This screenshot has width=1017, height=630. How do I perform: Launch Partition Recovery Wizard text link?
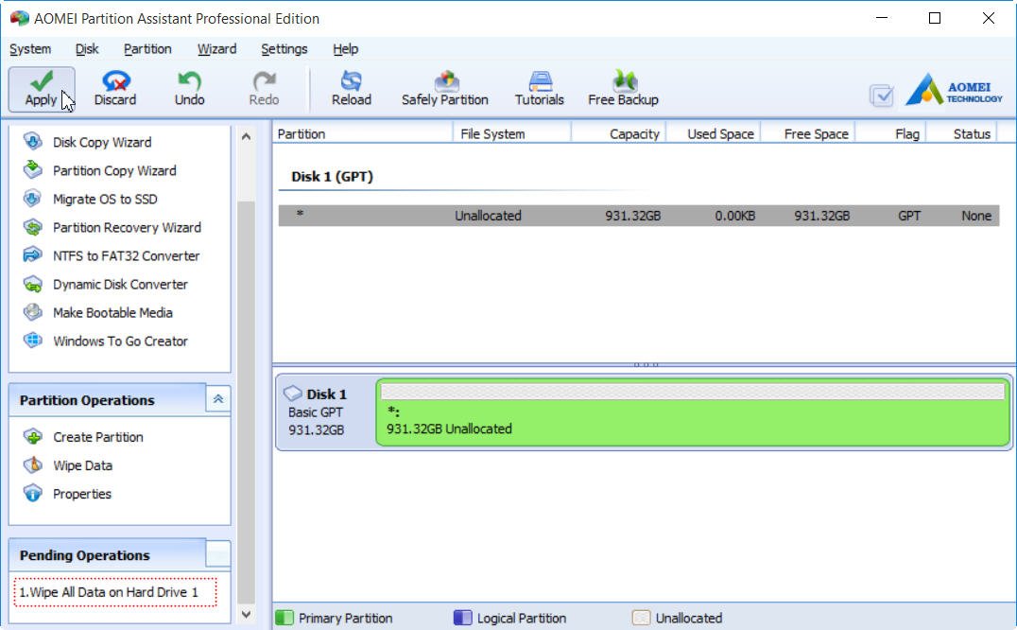(127, 228)
